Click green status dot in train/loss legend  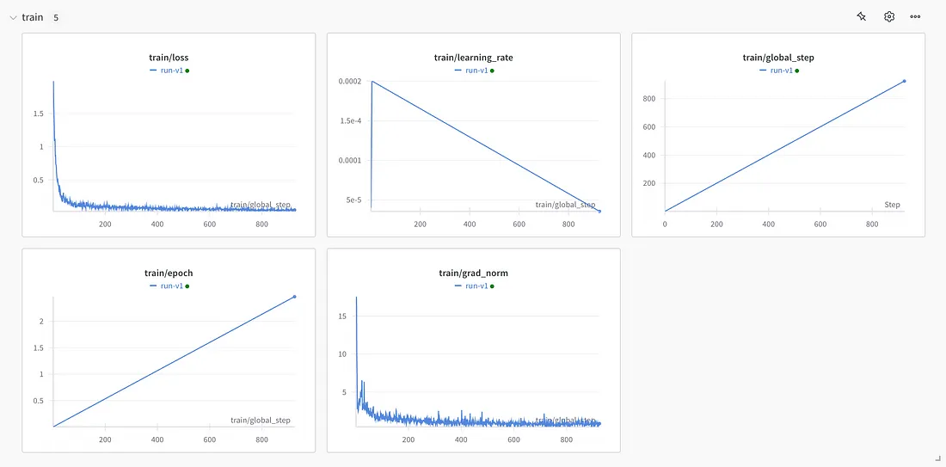point(187,71)
